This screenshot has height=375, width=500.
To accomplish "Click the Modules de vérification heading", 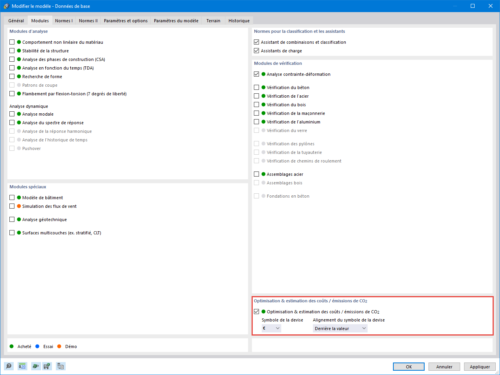I will coord(278,63).
